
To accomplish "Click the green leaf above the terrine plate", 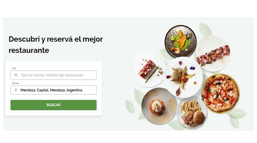I will tap(205, 30).
